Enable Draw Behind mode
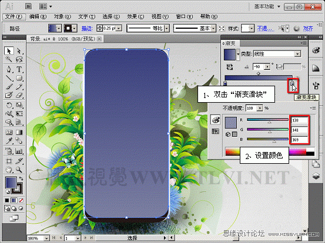Screen dimensions: 325x243 click(14, 208)
